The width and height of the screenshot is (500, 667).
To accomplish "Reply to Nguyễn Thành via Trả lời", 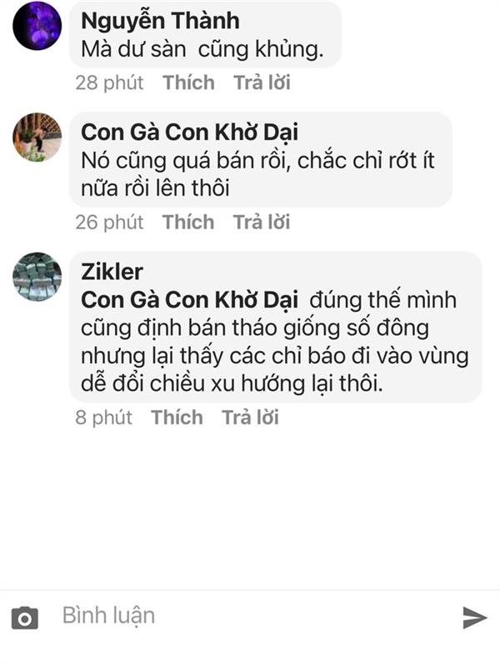I will click(262, 83).
